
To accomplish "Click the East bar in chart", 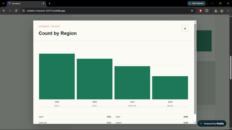I will tap(94, 79).
